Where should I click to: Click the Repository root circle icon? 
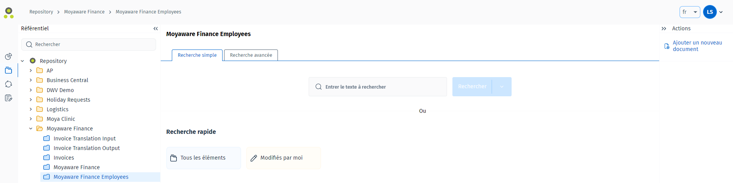tap(33, 61)
